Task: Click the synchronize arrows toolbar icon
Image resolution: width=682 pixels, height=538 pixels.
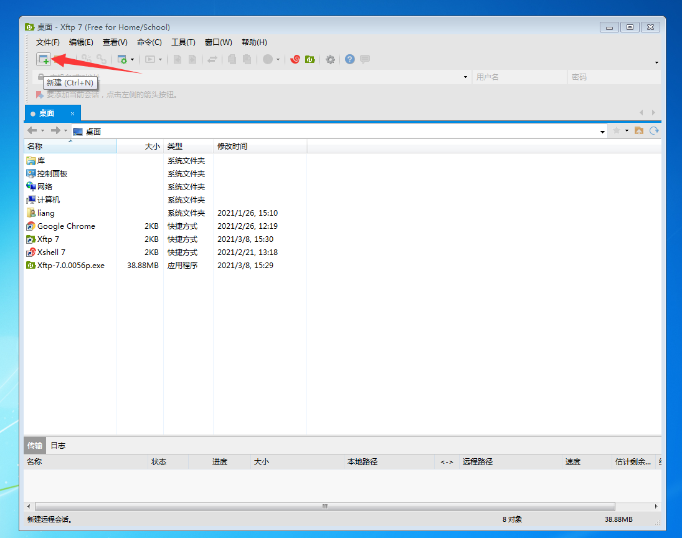Action: 212,59
